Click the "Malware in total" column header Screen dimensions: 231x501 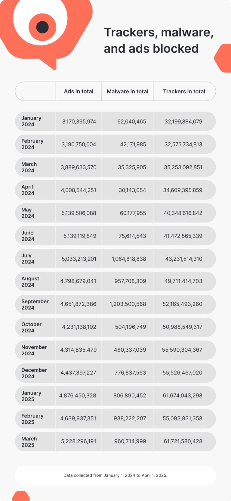click(128, 91)
